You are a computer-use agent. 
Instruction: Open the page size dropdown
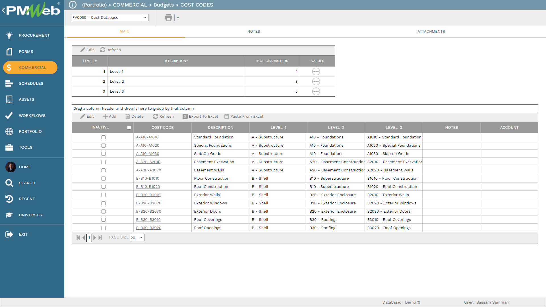(141, 238)
